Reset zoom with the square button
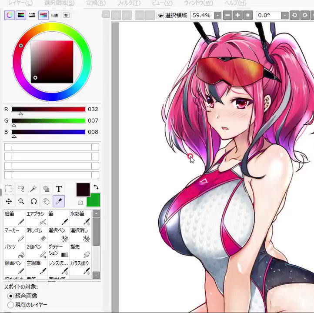Viewport: 314px width, 313px height. point(248,15)
